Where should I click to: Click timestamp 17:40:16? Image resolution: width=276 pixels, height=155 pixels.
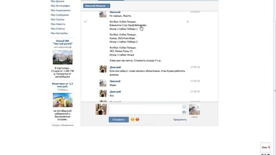point(195,67)
